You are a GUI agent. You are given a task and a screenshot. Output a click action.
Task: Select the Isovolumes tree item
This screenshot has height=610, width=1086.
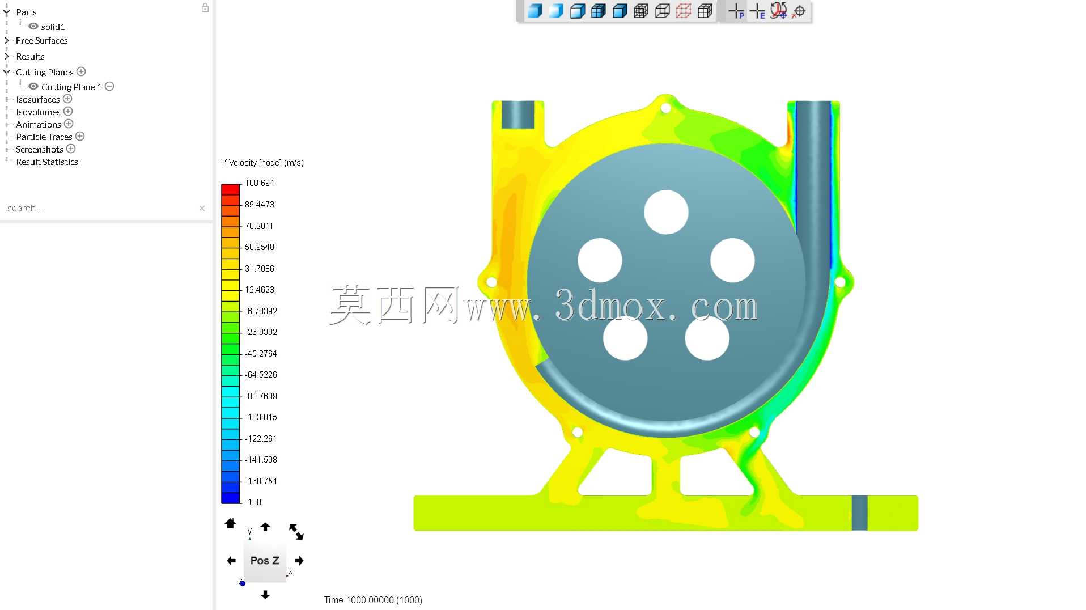click(x=38, y=112)
